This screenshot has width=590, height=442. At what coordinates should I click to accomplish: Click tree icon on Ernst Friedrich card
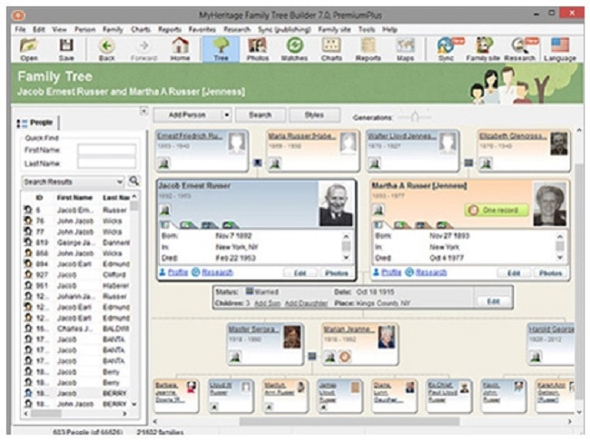[164, 163]
